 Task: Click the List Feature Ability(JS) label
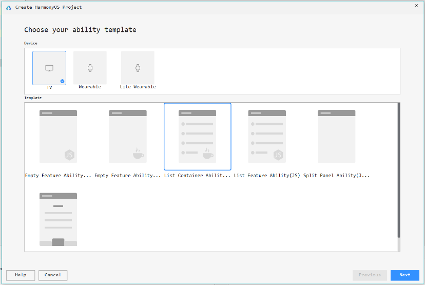click(266, 176)
